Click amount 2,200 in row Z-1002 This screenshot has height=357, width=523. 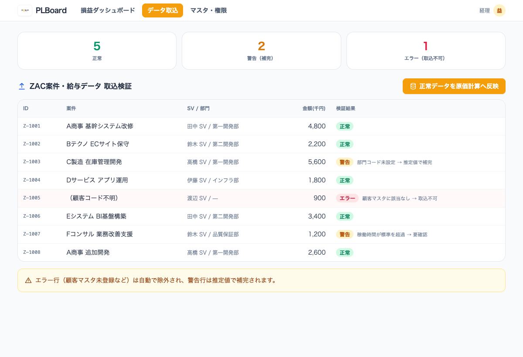(x=317, y=144)
